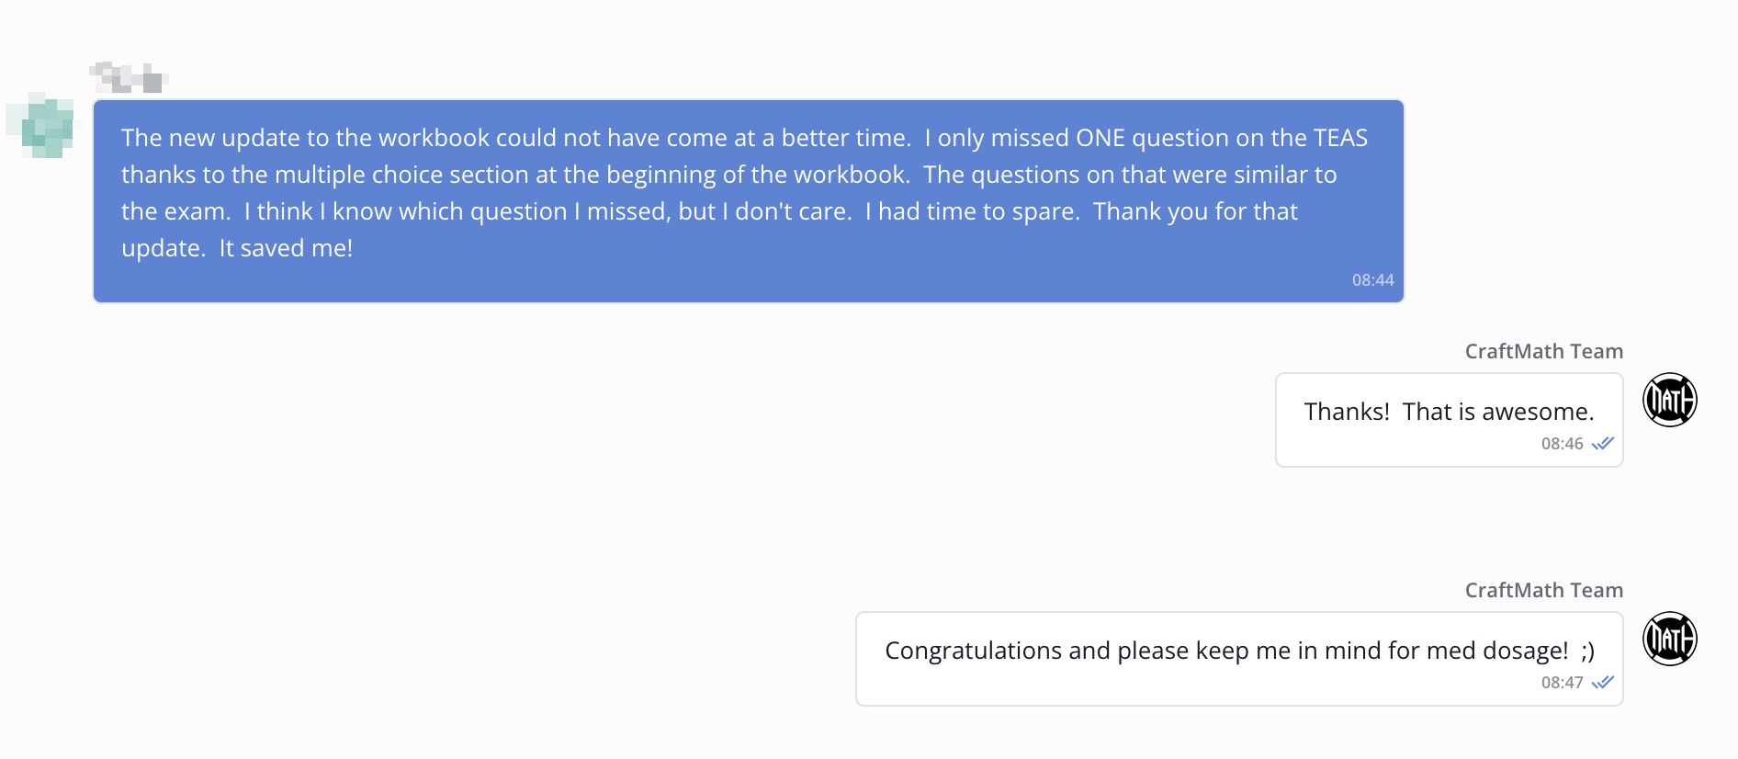Click CraftMath logo avatar beside congratulations message
Image resolution: width=1738 pixels, height=759 pixels.
[1669, 639]
